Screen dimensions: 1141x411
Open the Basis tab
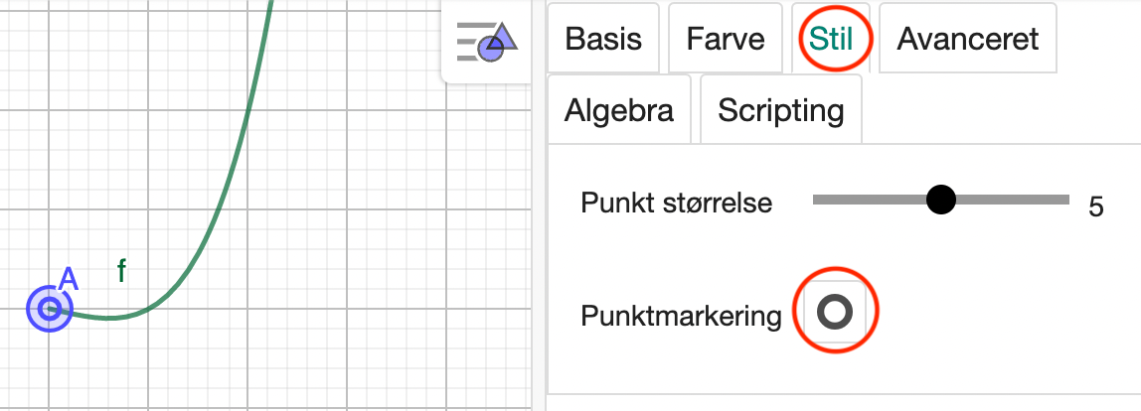click(603, 39)
